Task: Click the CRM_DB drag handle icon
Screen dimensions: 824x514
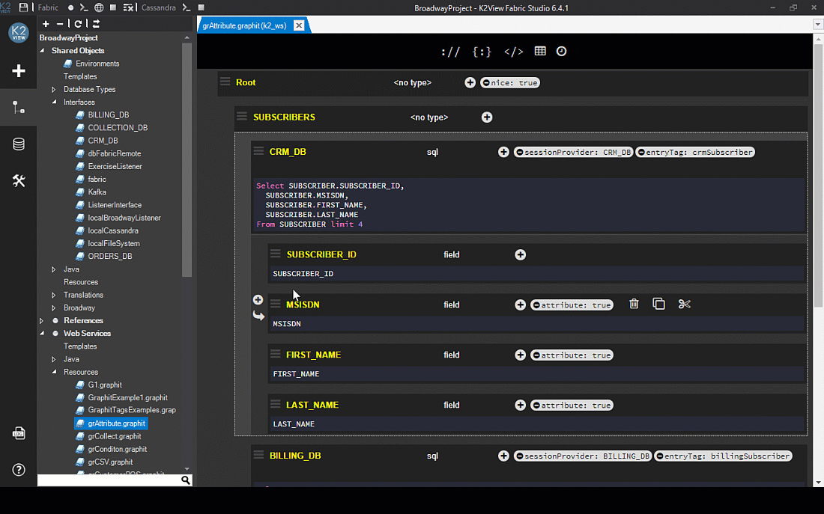Action: [x=258, y=151]
